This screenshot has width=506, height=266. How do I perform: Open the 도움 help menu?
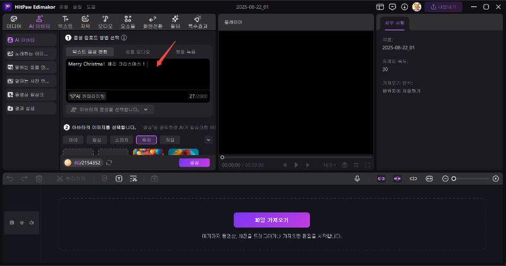coord(91,7)
